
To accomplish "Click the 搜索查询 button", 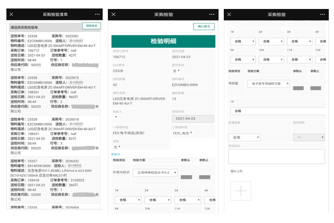I will point(92,26).
